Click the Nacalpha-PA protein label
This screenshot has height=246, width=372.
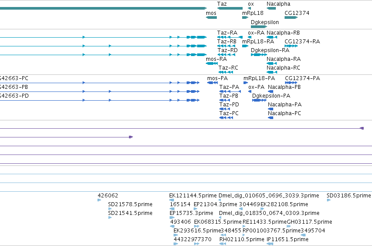[x=285, y=105]
